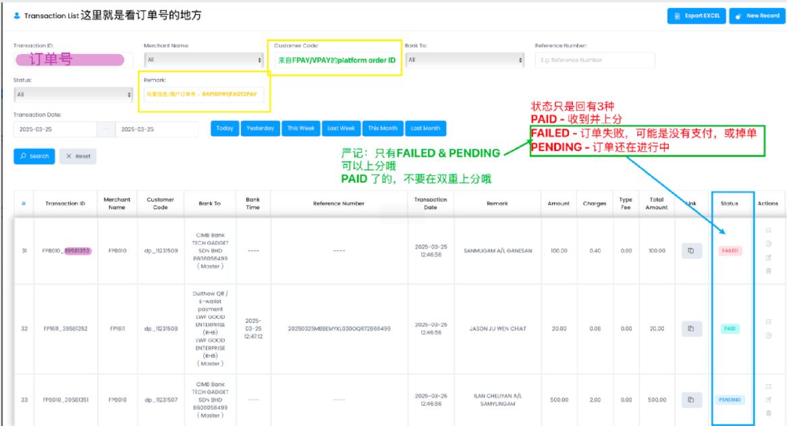787x426 pixels.
Task: Click edit icon in PENDING row actions
Action: click(x=768, y=400)
